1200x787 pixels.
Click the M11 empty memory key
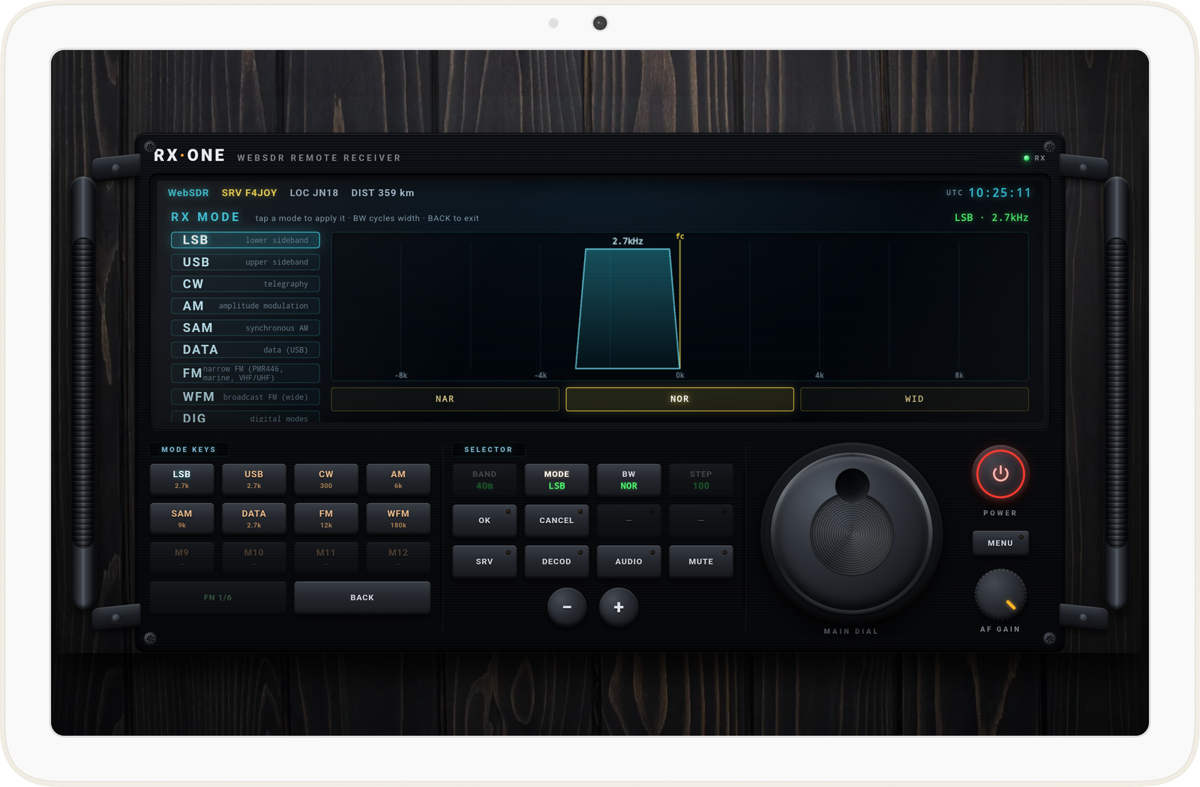pos(326,557)
